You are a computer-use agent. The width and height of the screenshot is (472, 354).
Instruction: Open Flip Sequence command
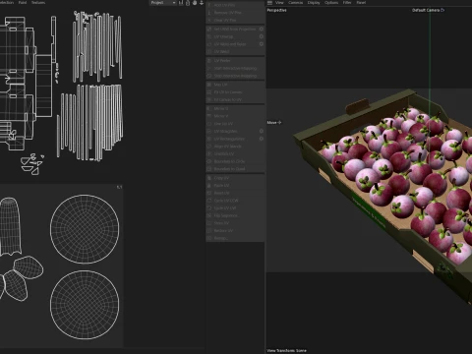(x=235, y=215)
